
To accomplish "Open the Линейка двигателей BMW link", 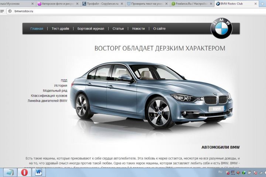I will (x=47, y=101).
